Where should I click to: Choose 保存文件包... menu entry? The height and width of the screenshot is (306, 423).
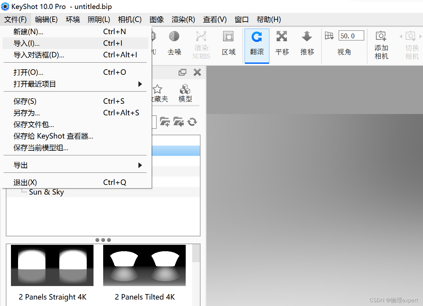pos(75,124)
